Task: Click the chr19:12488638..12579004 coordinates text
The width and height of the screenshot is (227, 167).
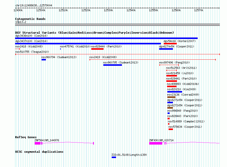Action: tap(34, 5)
